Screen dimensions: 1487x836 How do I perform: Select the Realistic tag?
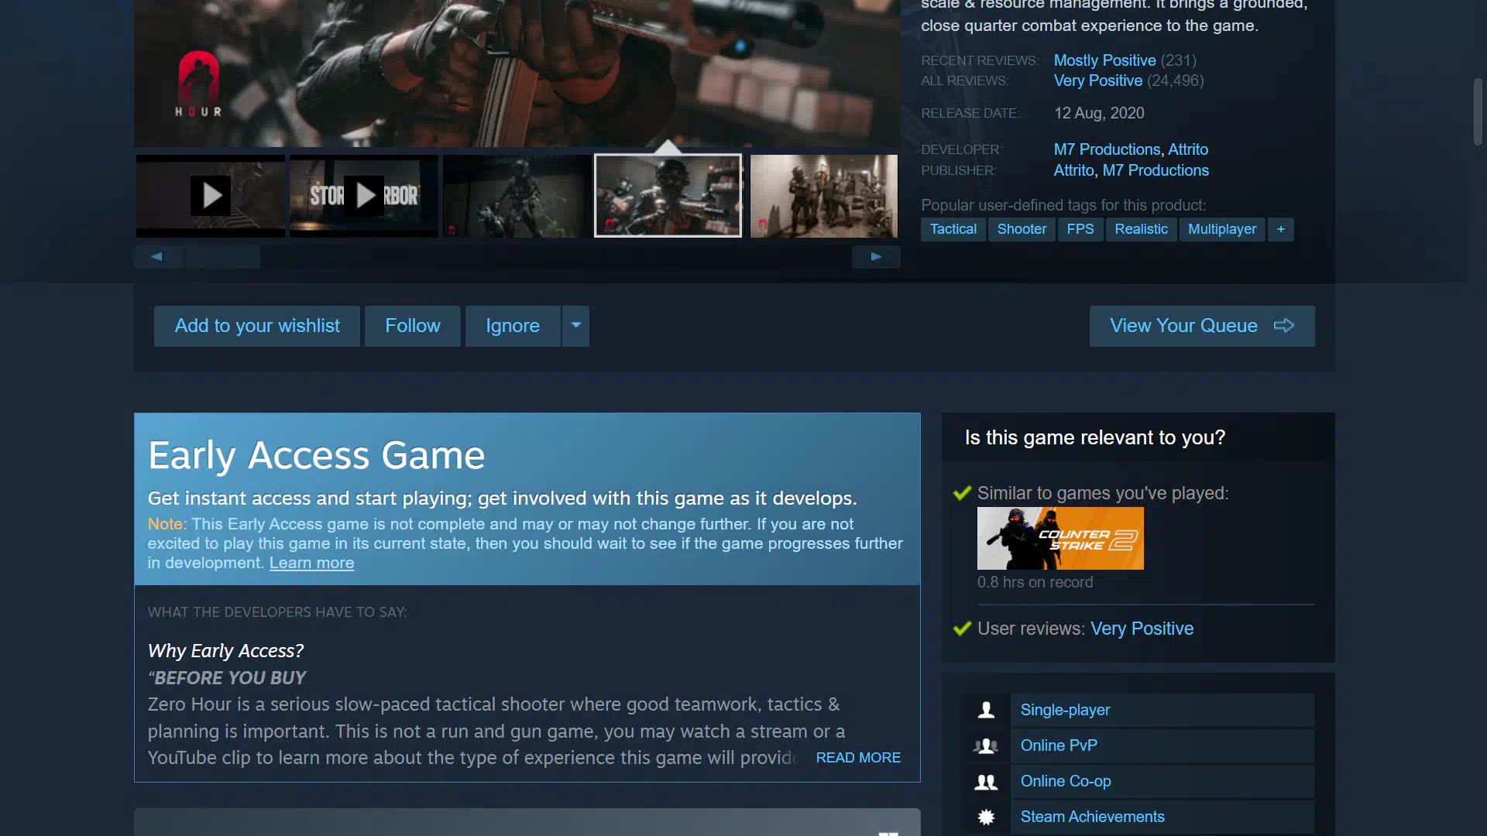click(x=1141, y=229)
